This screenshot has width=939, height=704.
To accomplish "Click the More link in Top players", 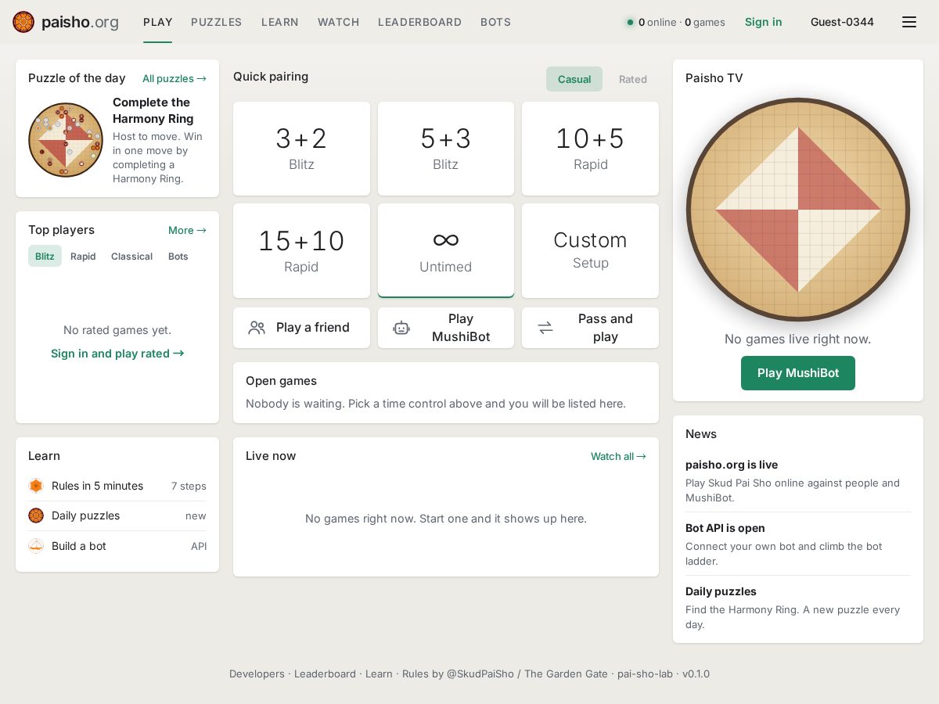I will 188,230.
